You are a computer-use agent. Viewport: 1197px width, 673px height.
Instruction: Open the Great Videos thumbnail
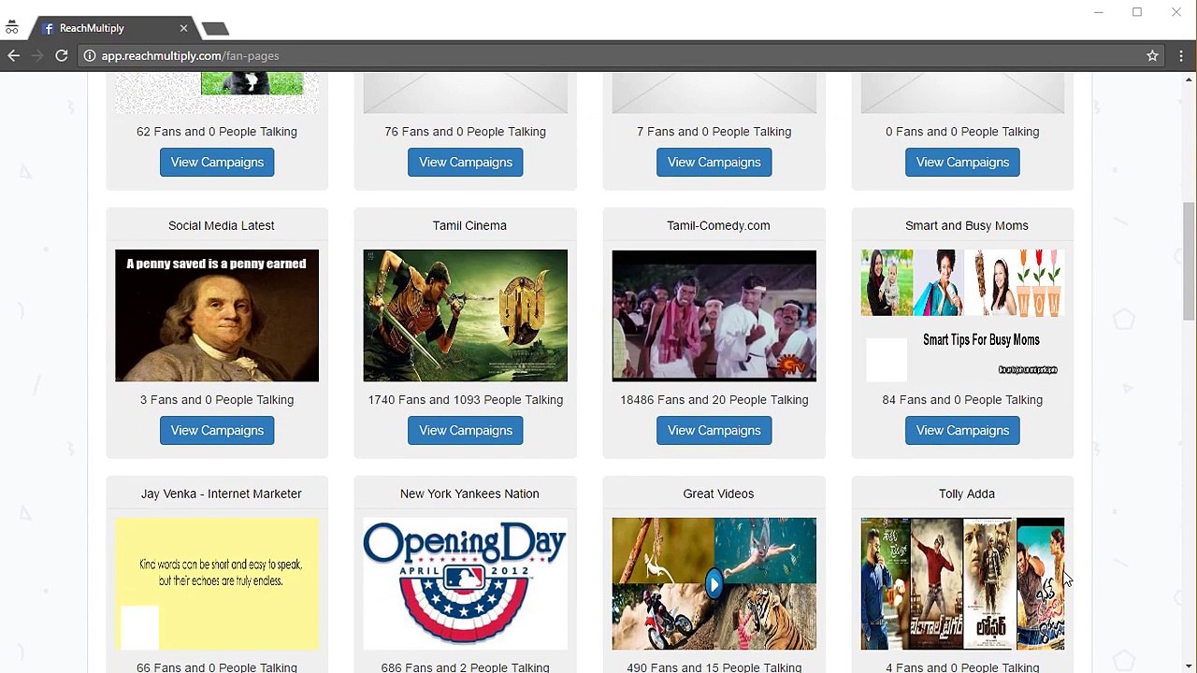(x=714, y=584)
